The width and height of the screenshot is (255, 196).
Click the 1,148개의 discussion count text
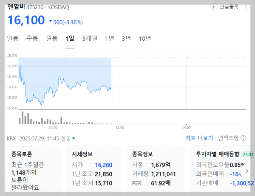point(24,172)
